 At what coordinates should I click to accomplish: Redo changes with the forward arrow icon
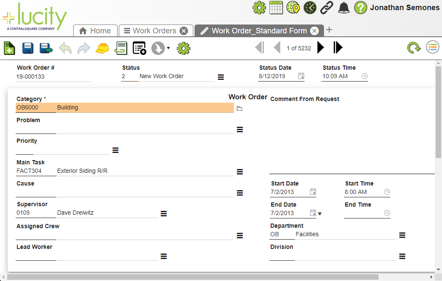pos(84,49)
